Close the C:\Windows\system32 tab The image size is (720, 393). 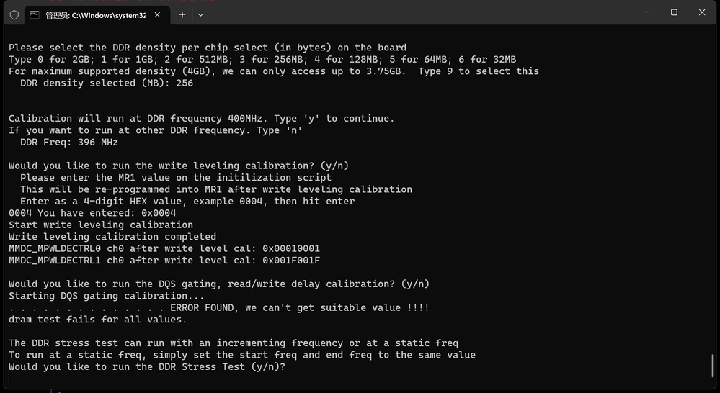coord(159,14)
